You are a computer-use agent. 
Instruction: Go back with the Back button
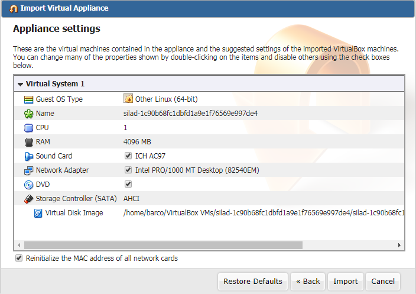308,282
